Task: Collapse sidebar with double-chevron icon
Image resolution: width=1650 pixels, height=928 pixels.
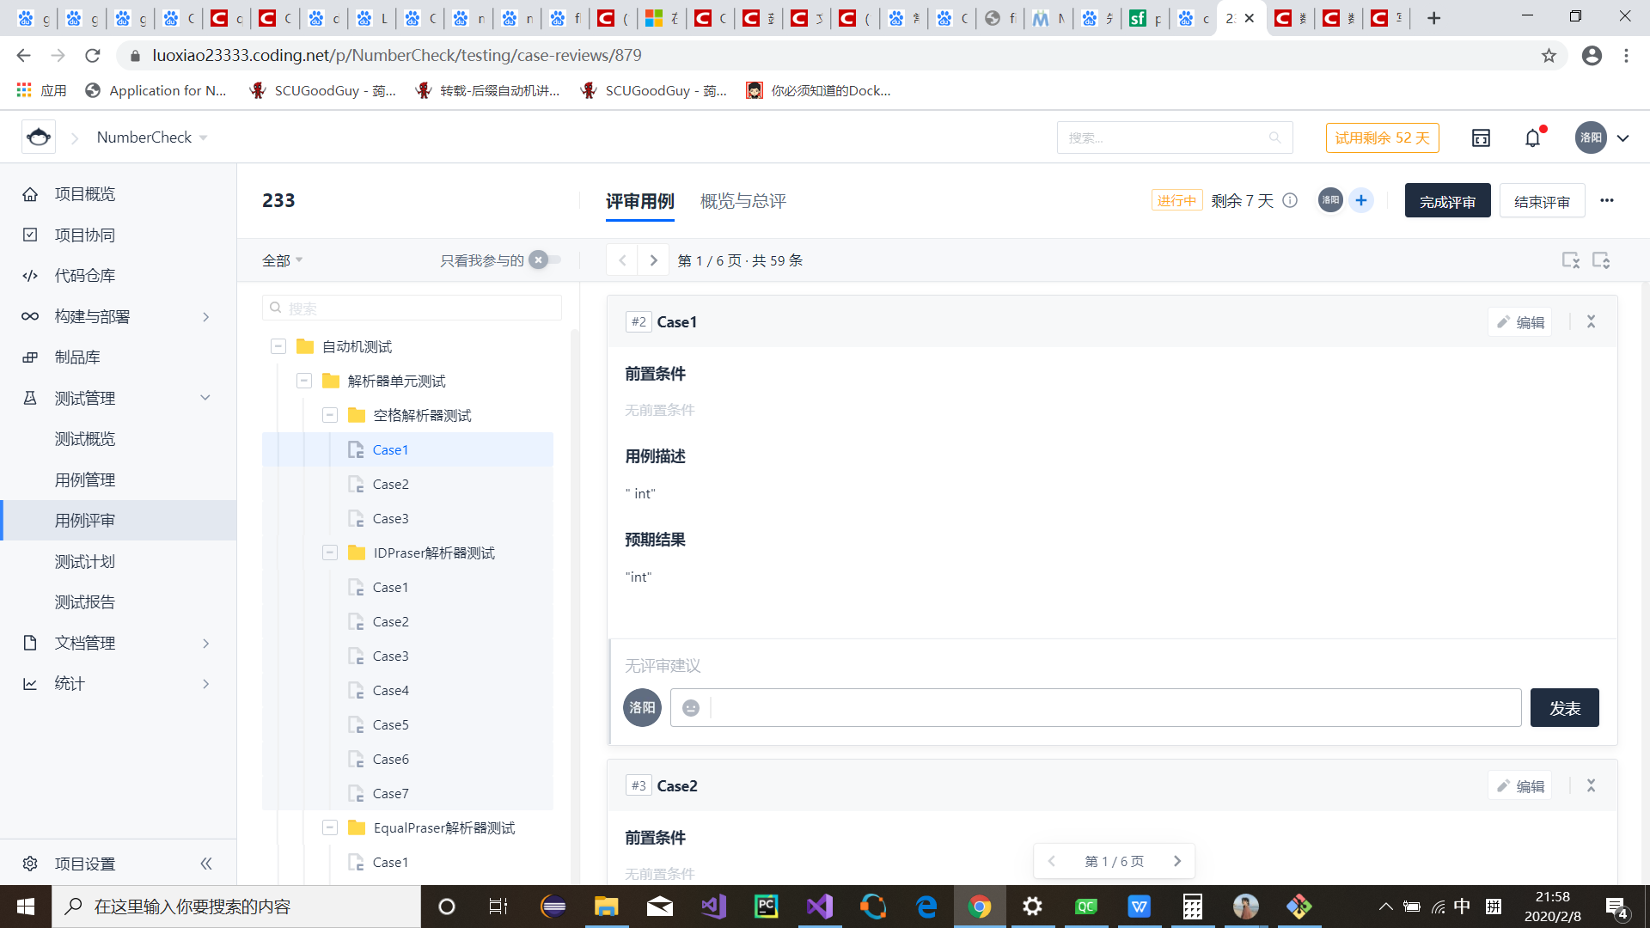Action: 206,864
